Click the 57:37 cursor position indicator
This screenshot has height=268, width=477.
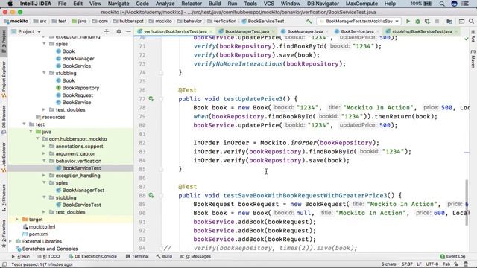point(407,264)
